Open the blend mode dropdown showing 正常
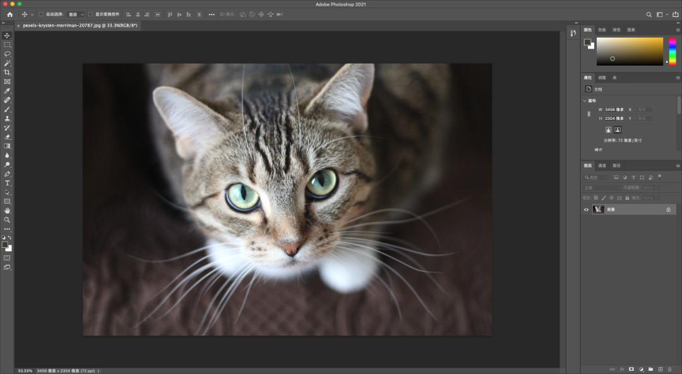Screen dimensions: 682x374 pyautogui.click(x=598, y=187)
